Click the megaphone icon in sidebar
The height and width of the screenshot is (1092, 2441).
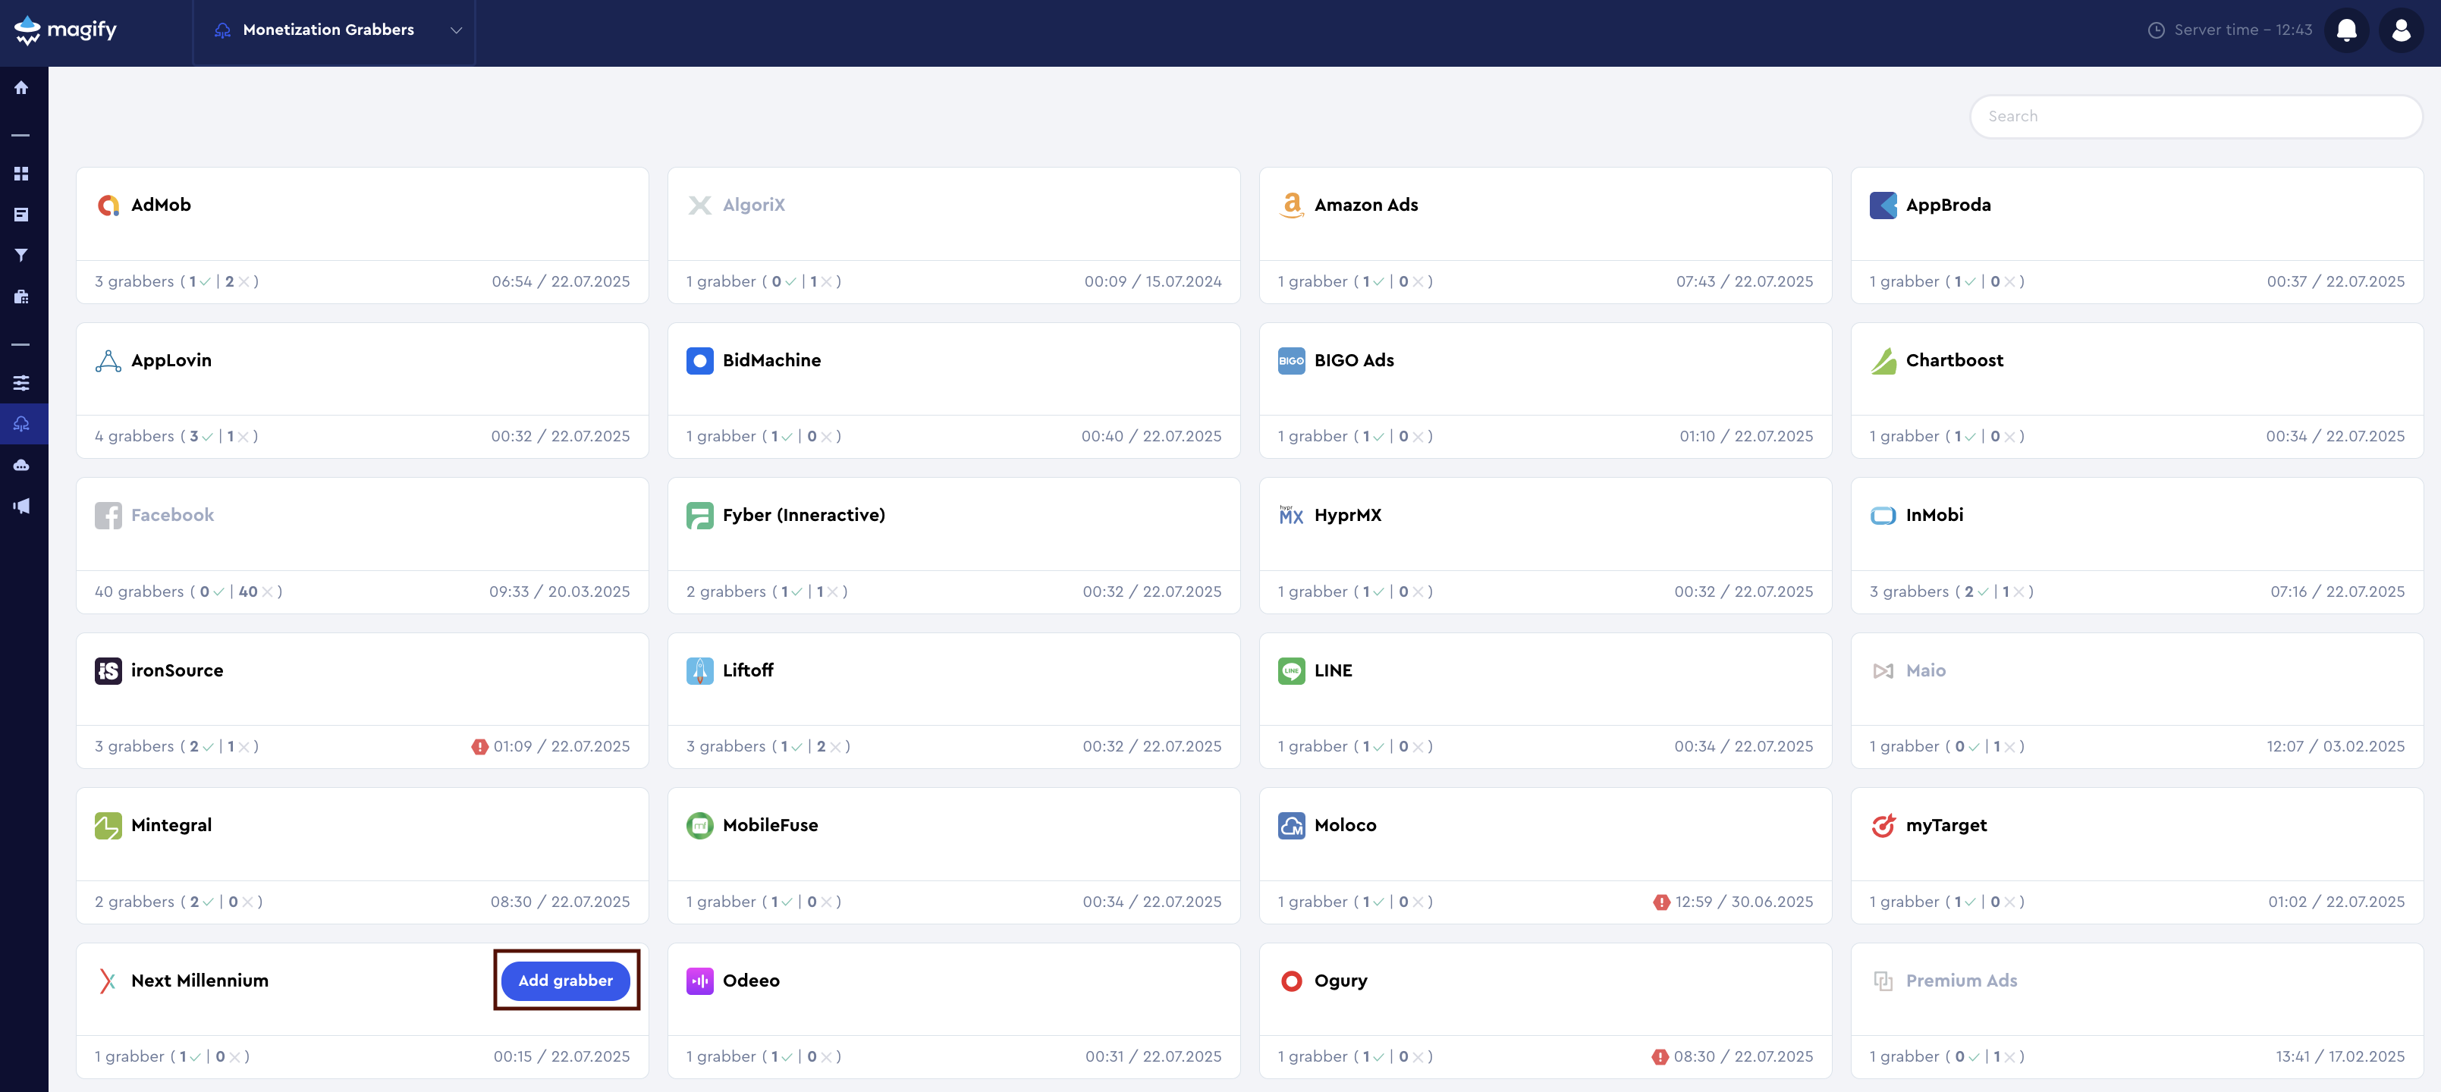(x=20, y=506)
